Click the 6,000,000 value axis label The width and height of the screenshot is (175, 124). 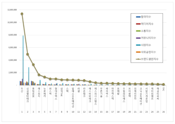pyautogui.click(x=12, y=48)
